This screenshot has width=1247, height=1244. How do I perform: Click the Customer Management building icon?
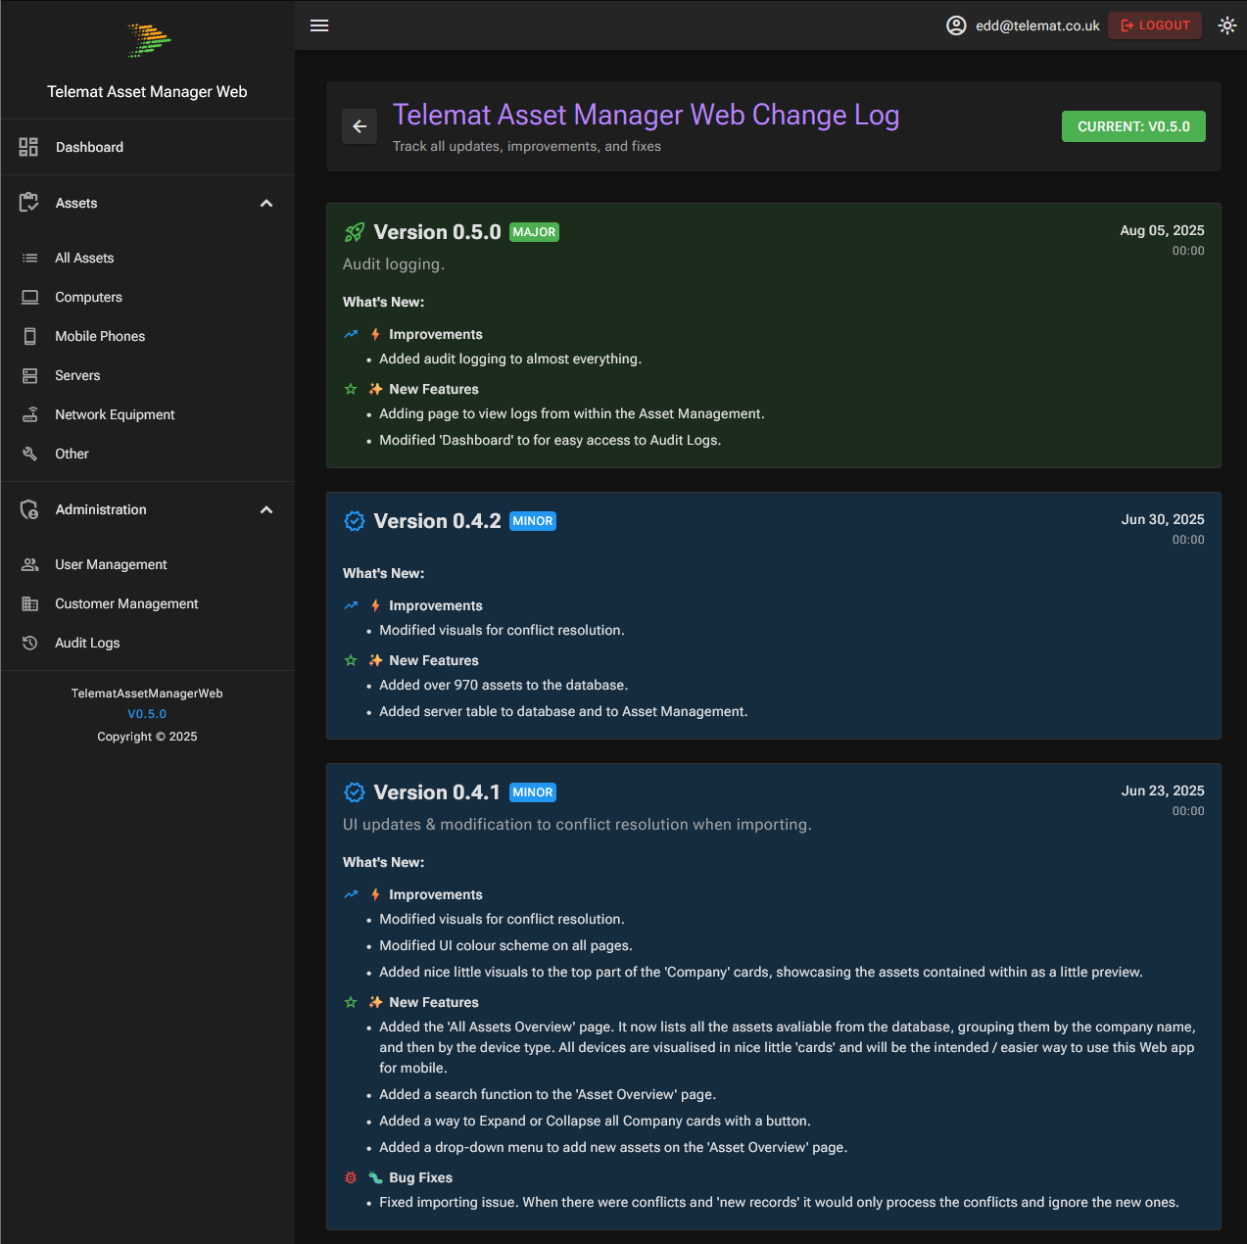[x=29, y=603]
